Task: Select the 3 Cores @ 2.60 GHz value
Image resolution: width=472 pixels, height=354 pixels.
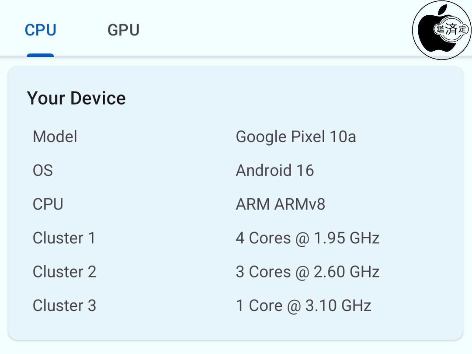Action: (307, 272)
